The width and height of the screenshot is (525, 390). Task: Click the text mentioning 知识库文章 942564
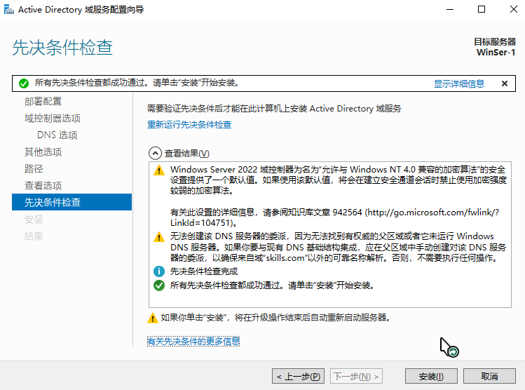334,217
